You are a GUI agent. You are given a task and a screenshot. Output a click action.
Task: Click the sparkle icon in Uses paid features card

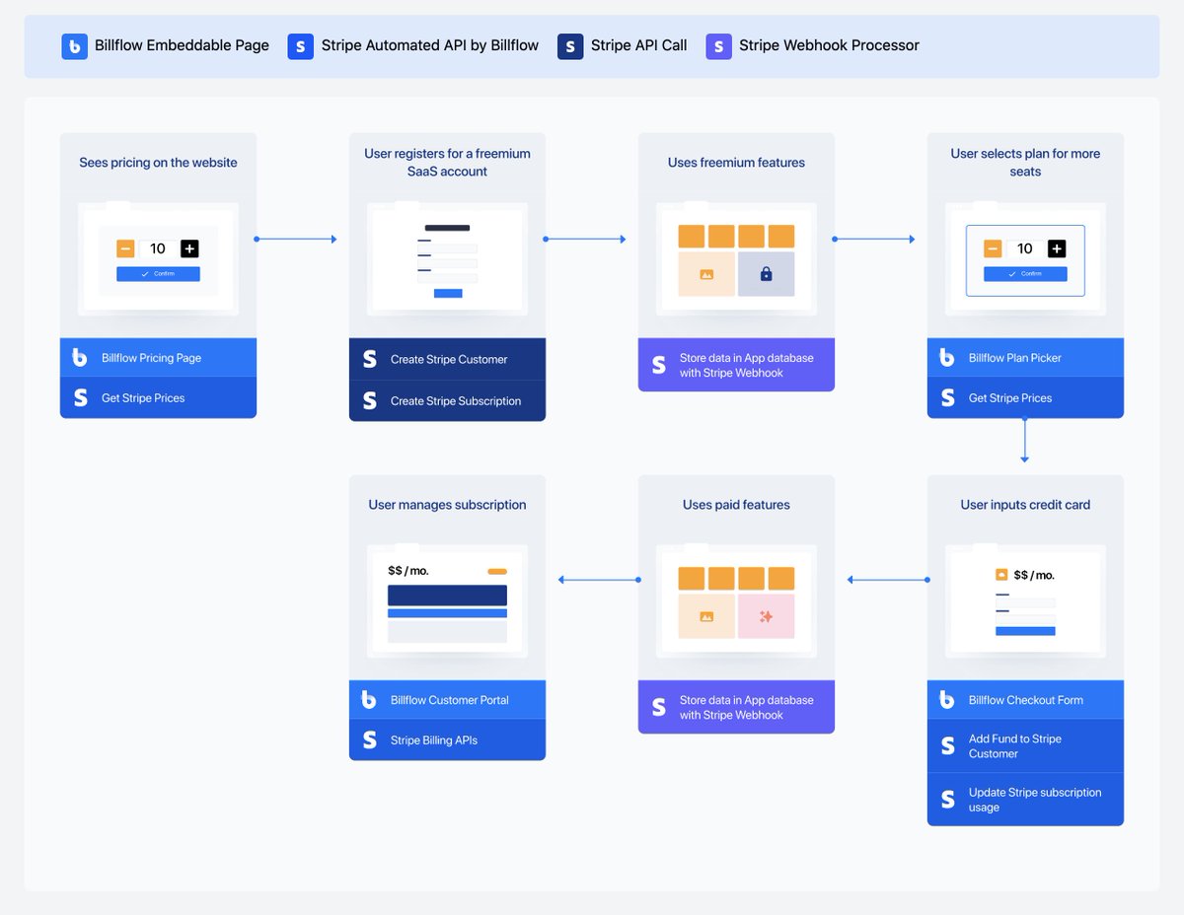click(x=766, y=616)
